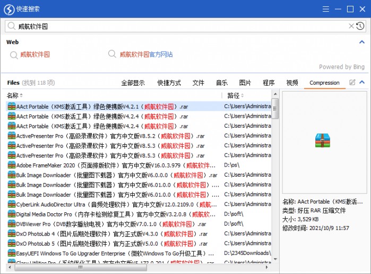Click vertical scrollbar down arrow

point(275,259)
